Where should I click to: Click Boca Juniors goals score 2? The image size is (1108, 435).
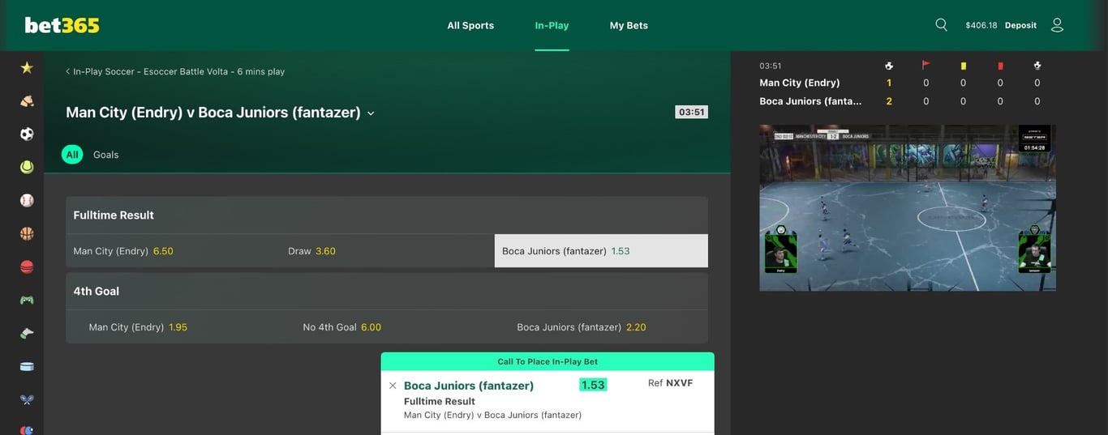pyautogui.click(x=889, y=101)
